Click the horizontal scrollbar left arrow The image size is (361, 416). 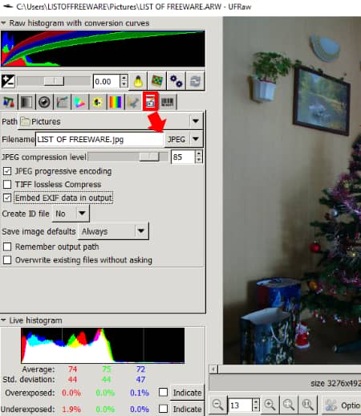(213, 369)
